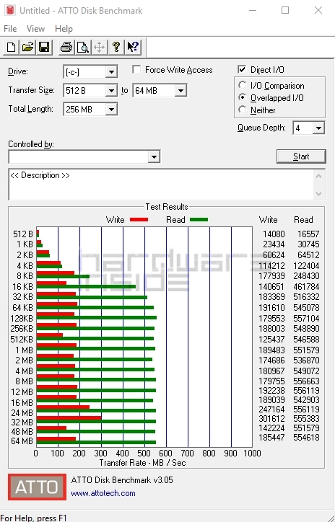Click the write value 142224

coord(271,428)
